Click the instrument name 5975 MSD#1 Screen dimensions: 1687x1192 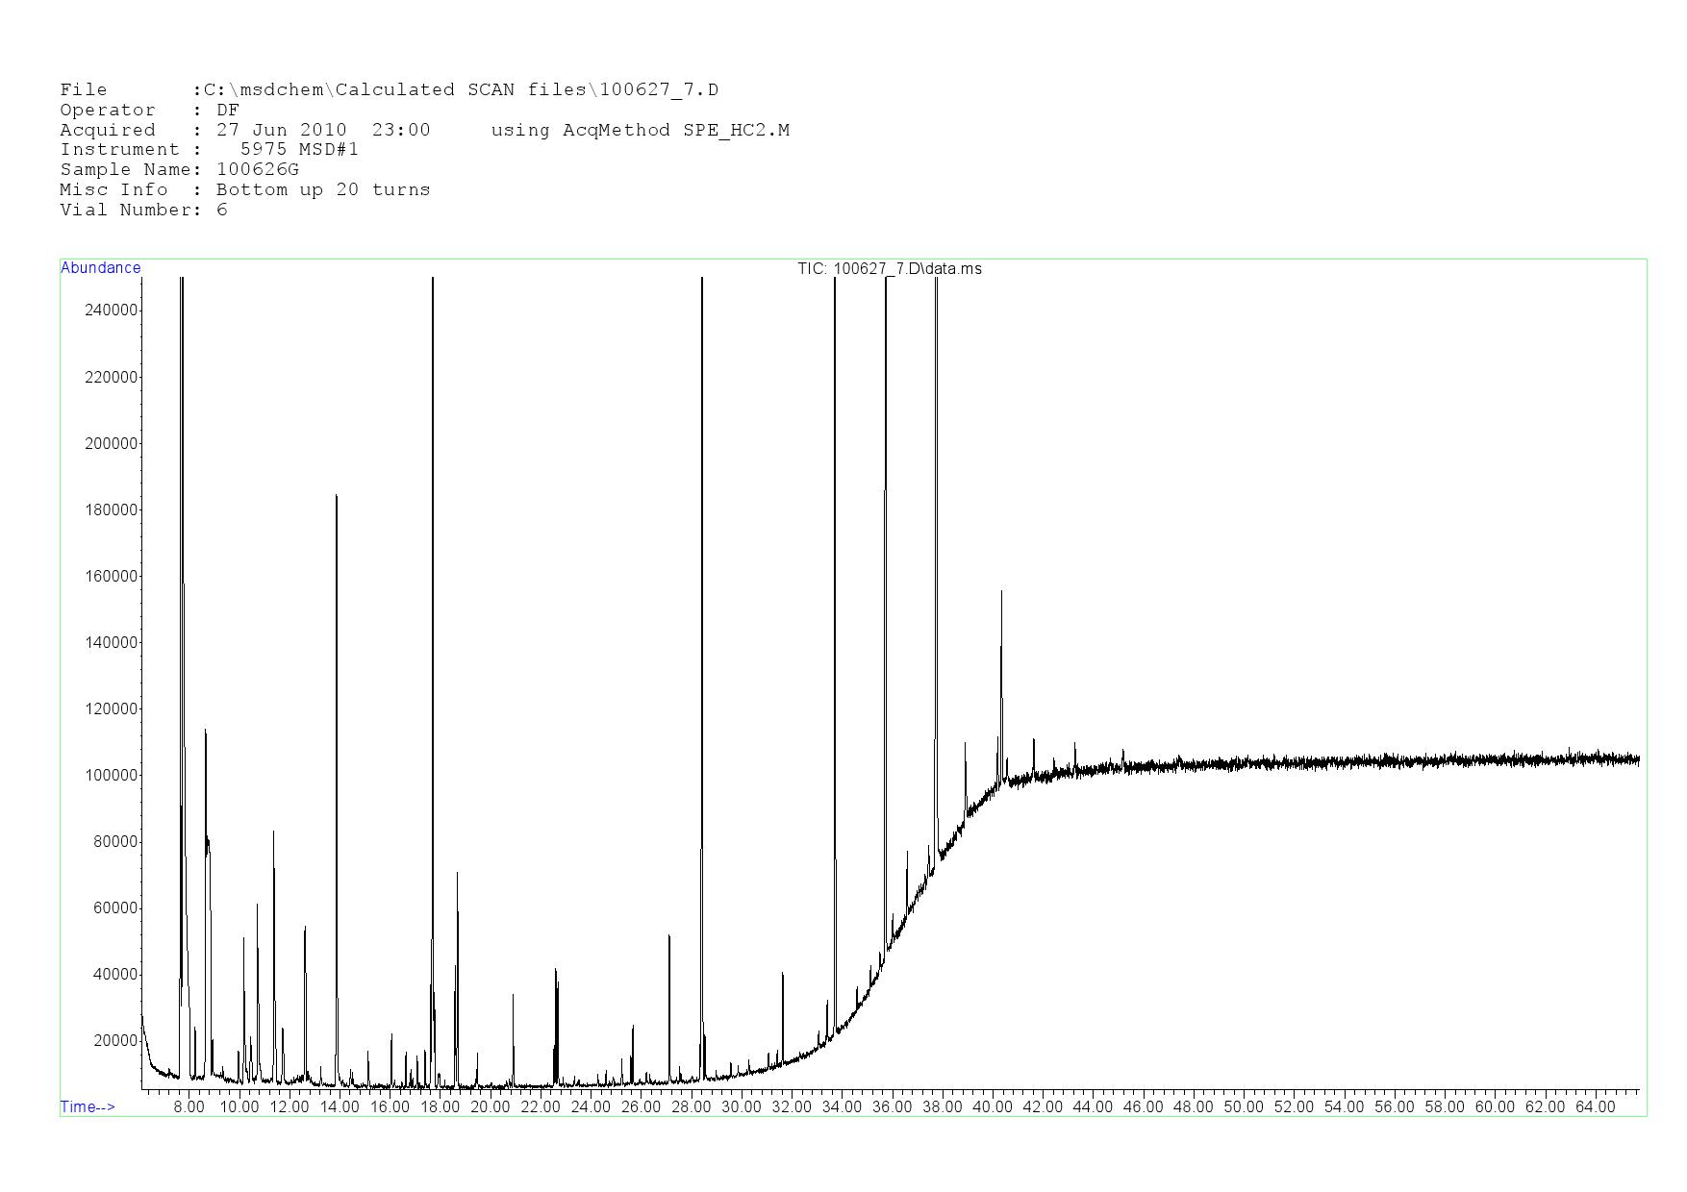299,150
